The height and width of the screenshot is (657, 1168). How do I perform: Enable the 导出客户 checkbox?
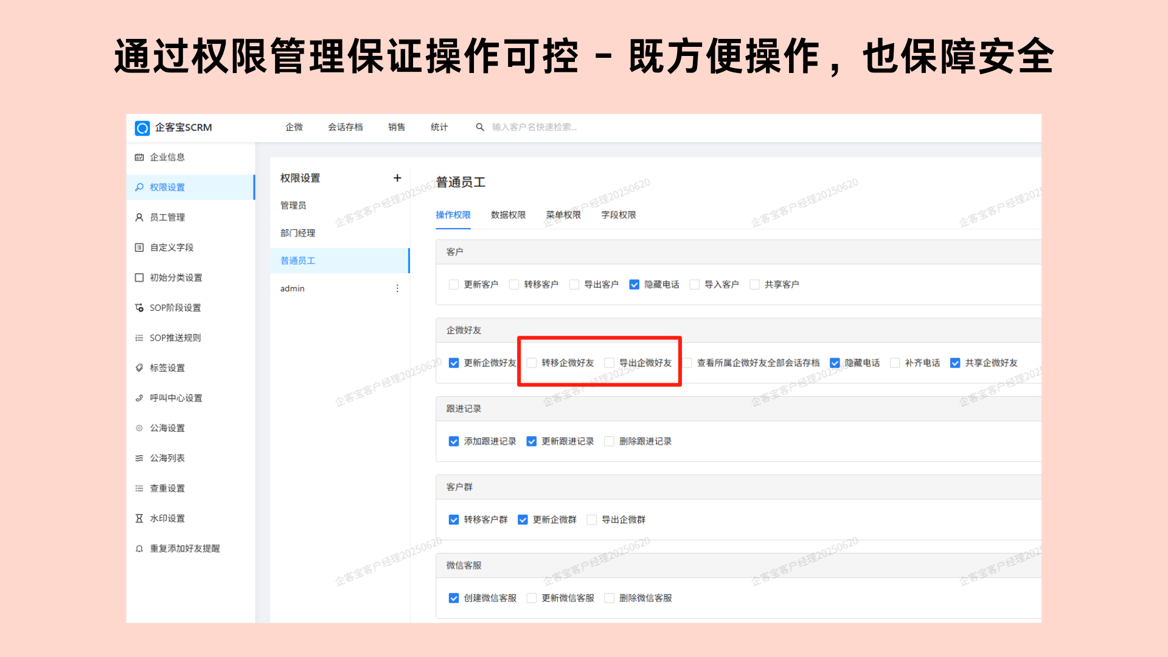pos(574,285)
